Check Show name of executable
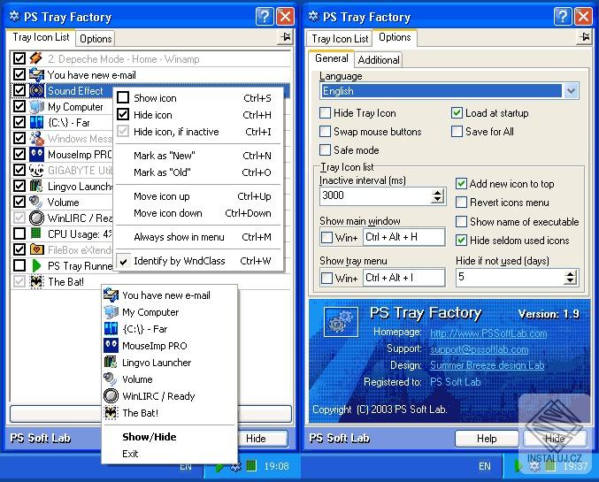The width and height of the screenshot is (599, 482). (462, 221)
